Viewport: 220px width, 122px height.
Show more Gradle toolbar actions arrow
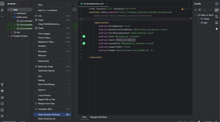211,10
